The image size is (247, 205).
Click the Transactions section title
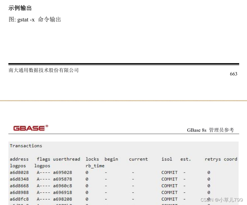click(26, 146)
